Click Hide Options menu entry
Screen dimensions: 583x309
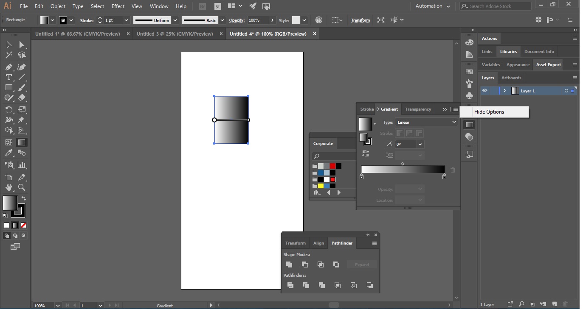(x=489, y=112)
